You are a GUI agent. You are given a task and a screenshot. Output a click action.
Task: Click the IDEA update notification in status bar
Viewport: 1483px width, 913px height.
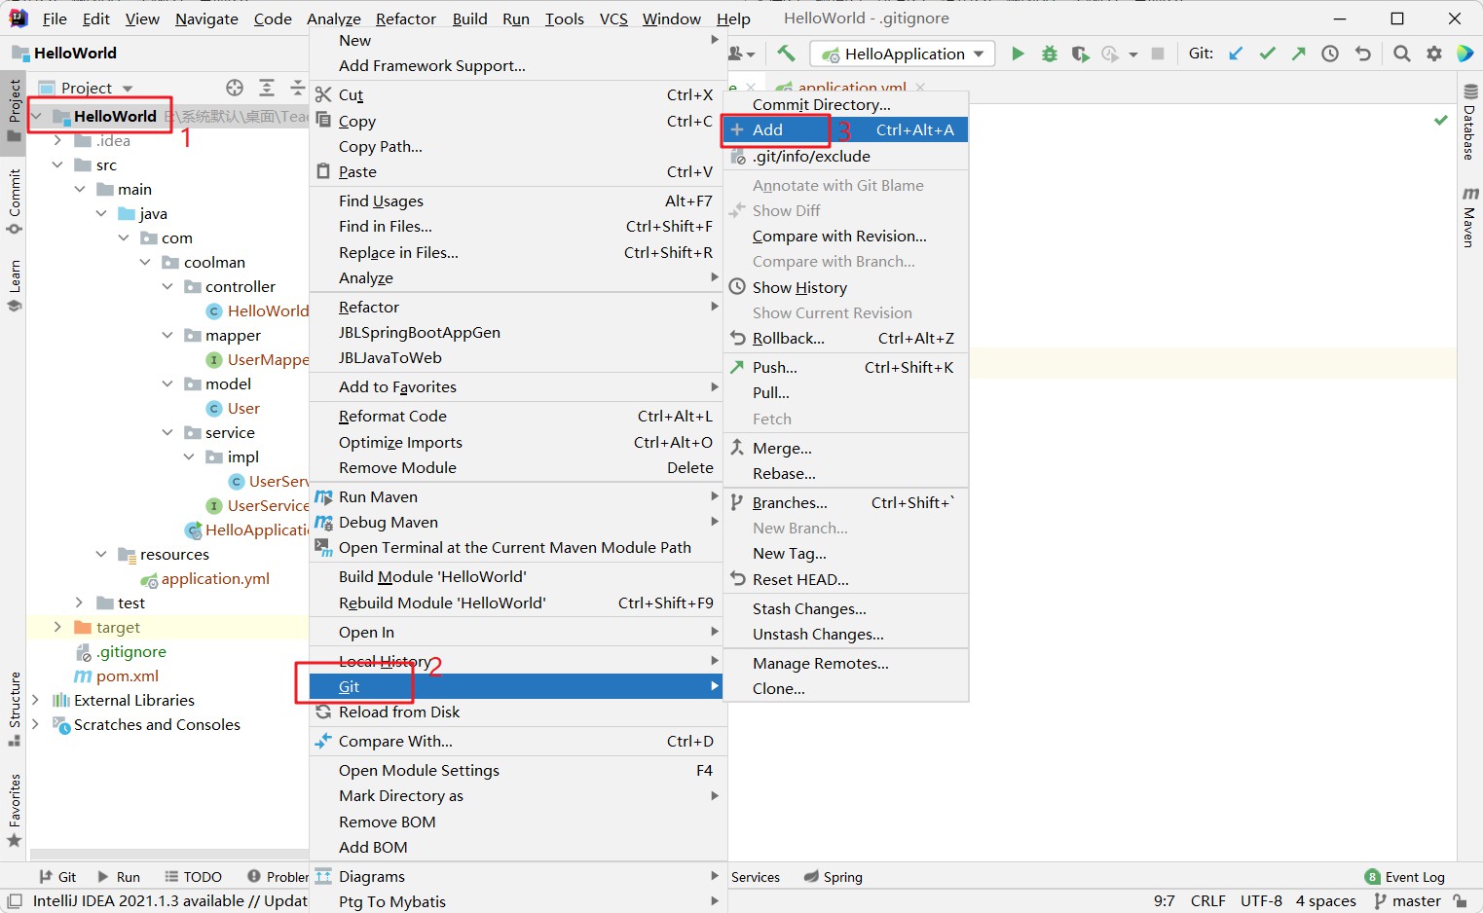pyautogui.click(x=169, y=901)
